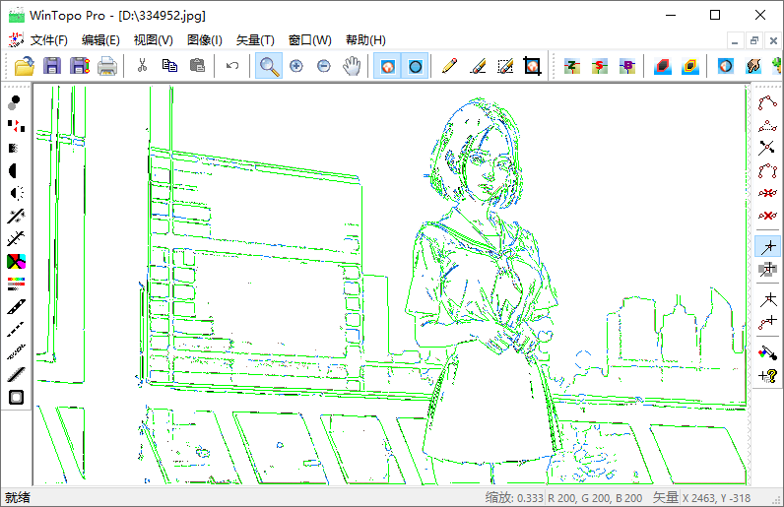Zoom out with the minus circle icon
The width and height of the screenshot is (784, 507).
324,66
